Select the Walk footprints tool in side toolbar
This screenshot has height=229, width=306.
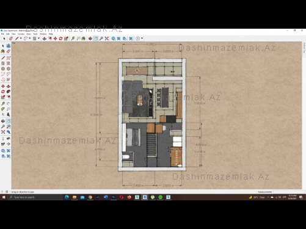click(3, 144)
